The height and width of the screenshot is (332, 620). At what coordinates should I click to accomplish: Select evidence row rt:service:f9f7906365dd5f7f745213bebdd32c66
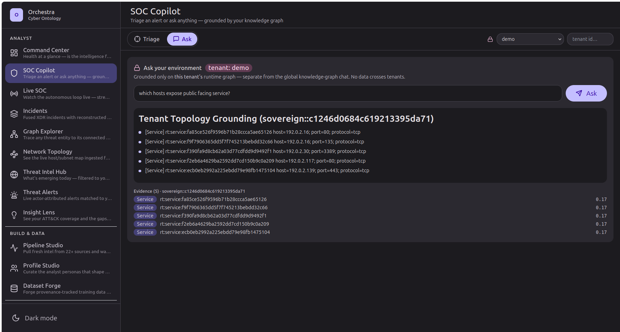click(370, 207)
